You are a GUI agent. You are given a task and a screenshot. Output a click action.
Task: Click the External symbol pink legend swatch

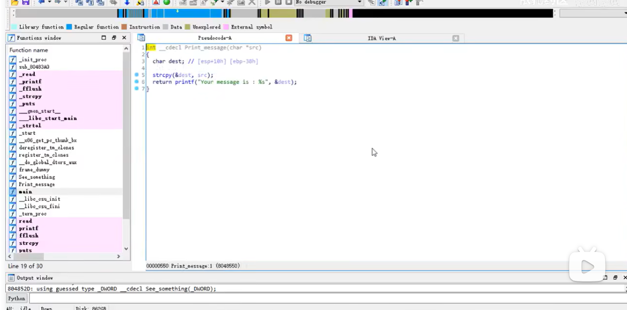(x=226, y=27)
